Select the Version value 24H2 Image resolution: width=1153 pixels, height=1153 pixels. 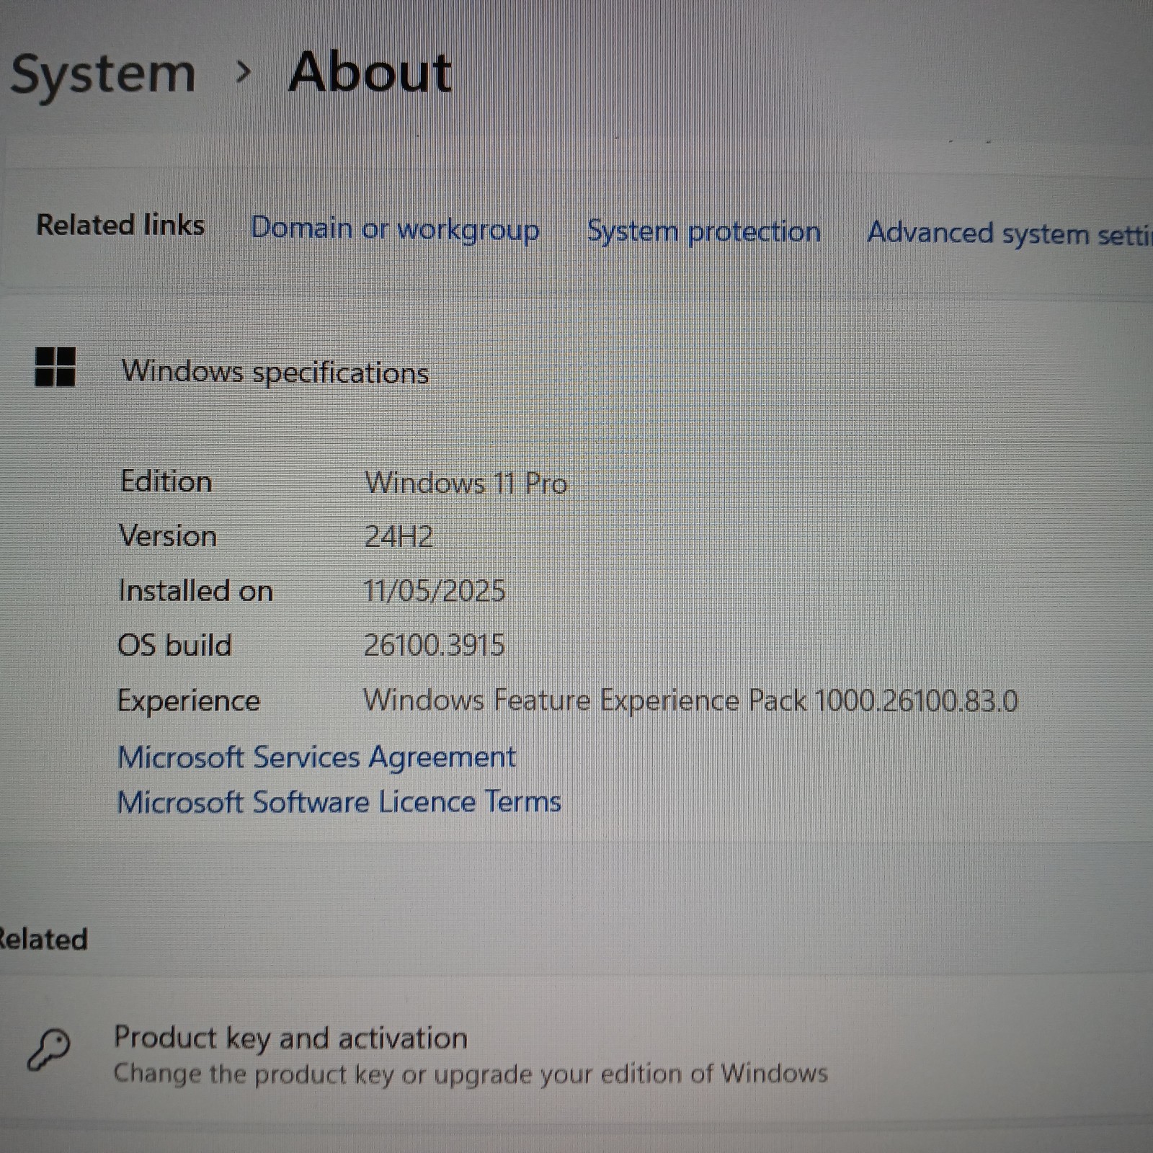coord(399,537)
